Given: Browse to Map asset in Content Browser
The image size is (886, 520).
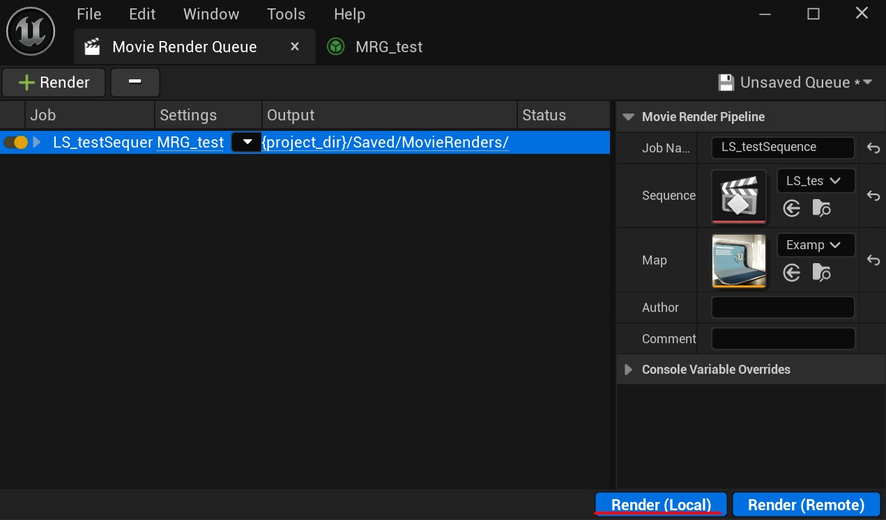Looking at the screenshot, I should point(822,272).
